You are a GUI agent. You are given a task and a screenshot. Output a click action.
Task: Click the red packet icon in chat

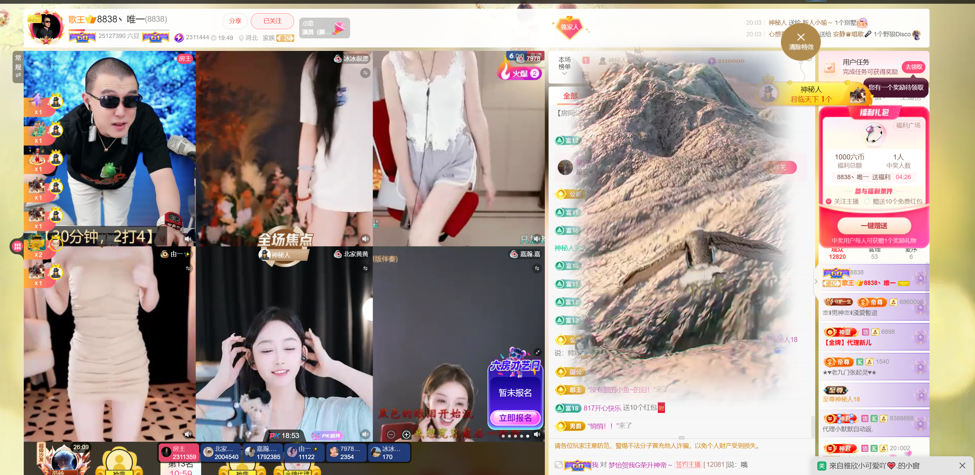[661, 407]
